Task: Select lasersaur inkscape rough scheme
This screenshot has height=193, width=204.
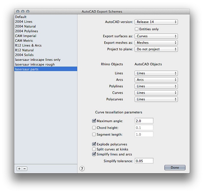Action: pyautogui.click(x=46, y=64)
